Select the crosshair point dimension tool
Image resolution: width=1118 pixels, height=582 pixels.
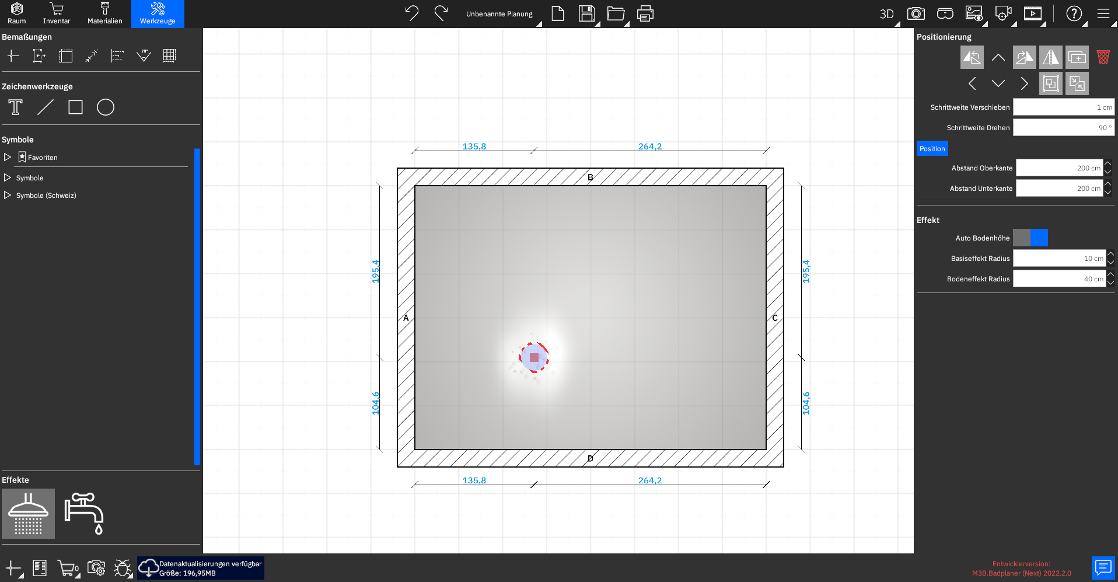pos(13,55)
